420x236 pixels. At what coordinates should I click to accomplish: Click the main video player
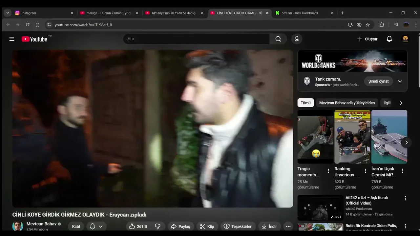pyautogui.click(x=153, y=128)
